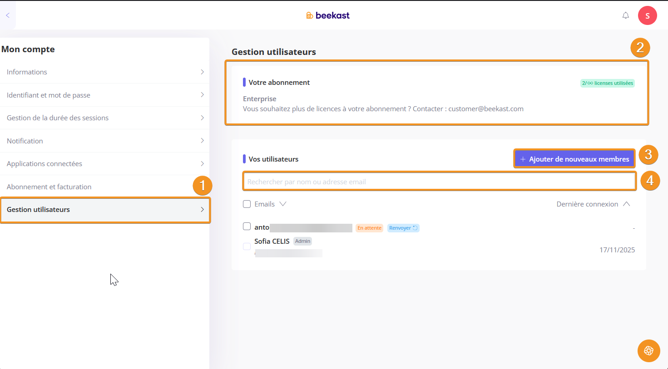
Task: Toggle Dernière connexion sort arrow
Action: click(627, 204)
